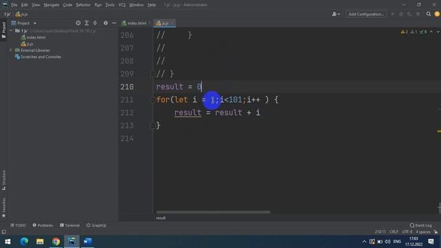Open Project panel settings gear
This screenshot has height=248, width=441.
(105, 23)
